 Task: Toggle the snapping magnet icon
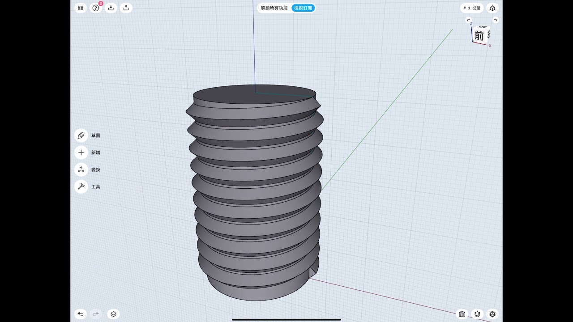coord(477,314)
